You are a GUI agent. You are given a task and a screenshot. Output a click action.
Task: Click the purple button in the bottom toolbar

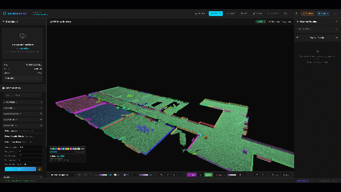coord(192,175)
